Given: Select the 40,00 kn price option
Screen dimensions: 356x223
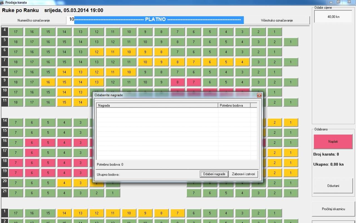Looking at the screenshot, I should pos(333,17).
